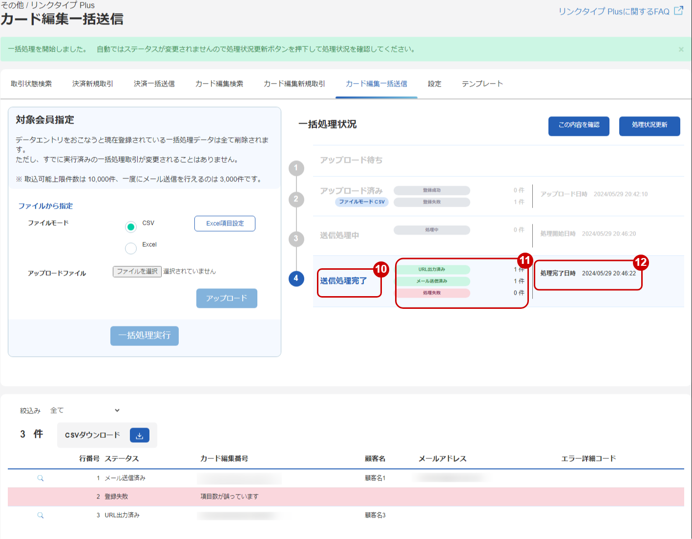692x539 pixels.
Task: Switch to the 取引状態検索 tab
Action: tap(31, 84)
